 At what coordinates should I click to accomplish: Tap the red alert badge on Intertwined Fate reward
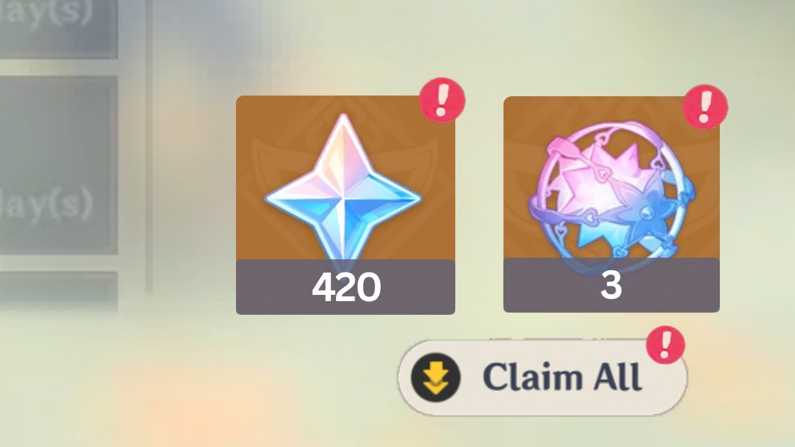(x=705, y=107)
